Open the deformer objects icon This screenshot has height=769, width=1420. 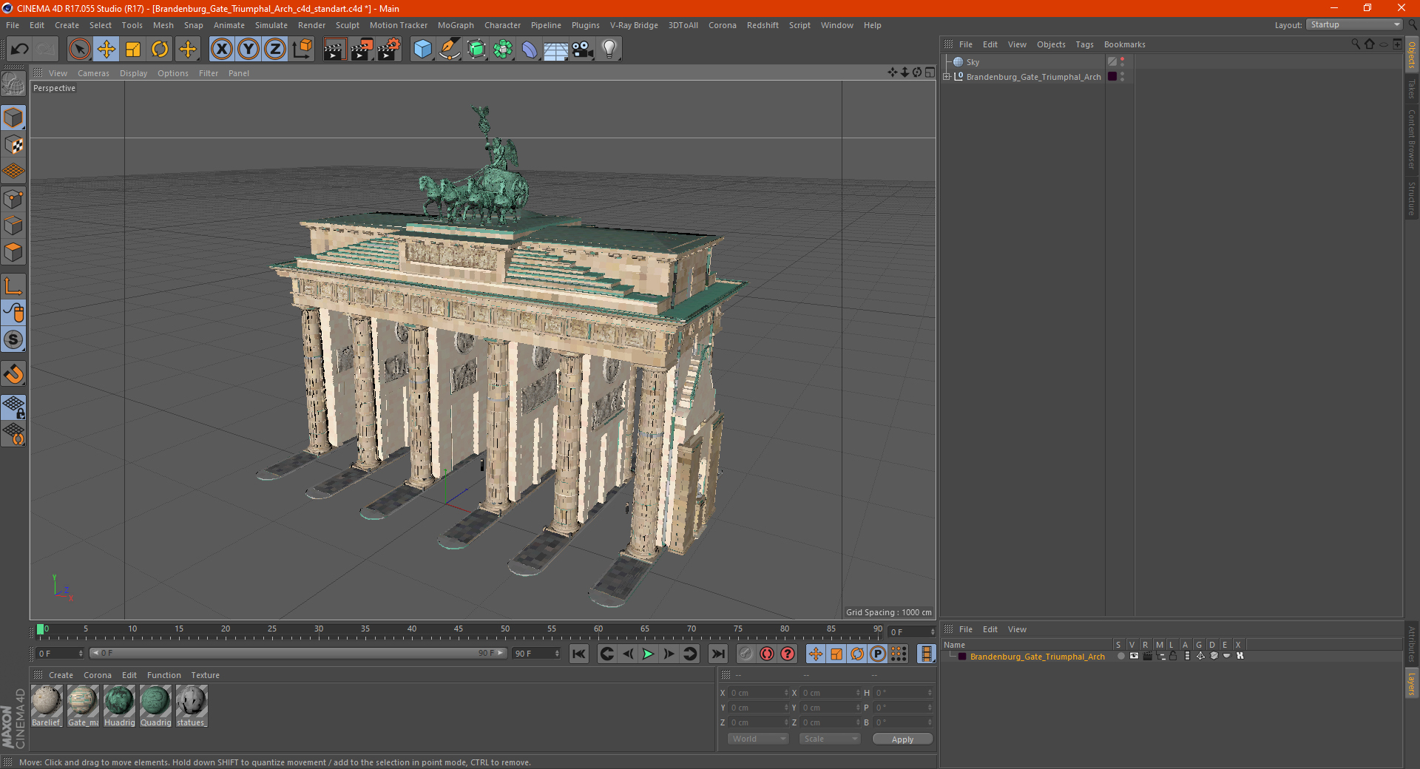point(530,50)
